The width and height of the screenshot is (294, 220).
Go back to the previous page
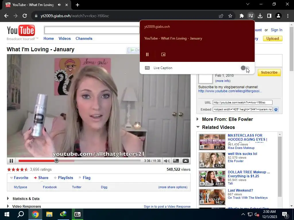coord(6,16)
